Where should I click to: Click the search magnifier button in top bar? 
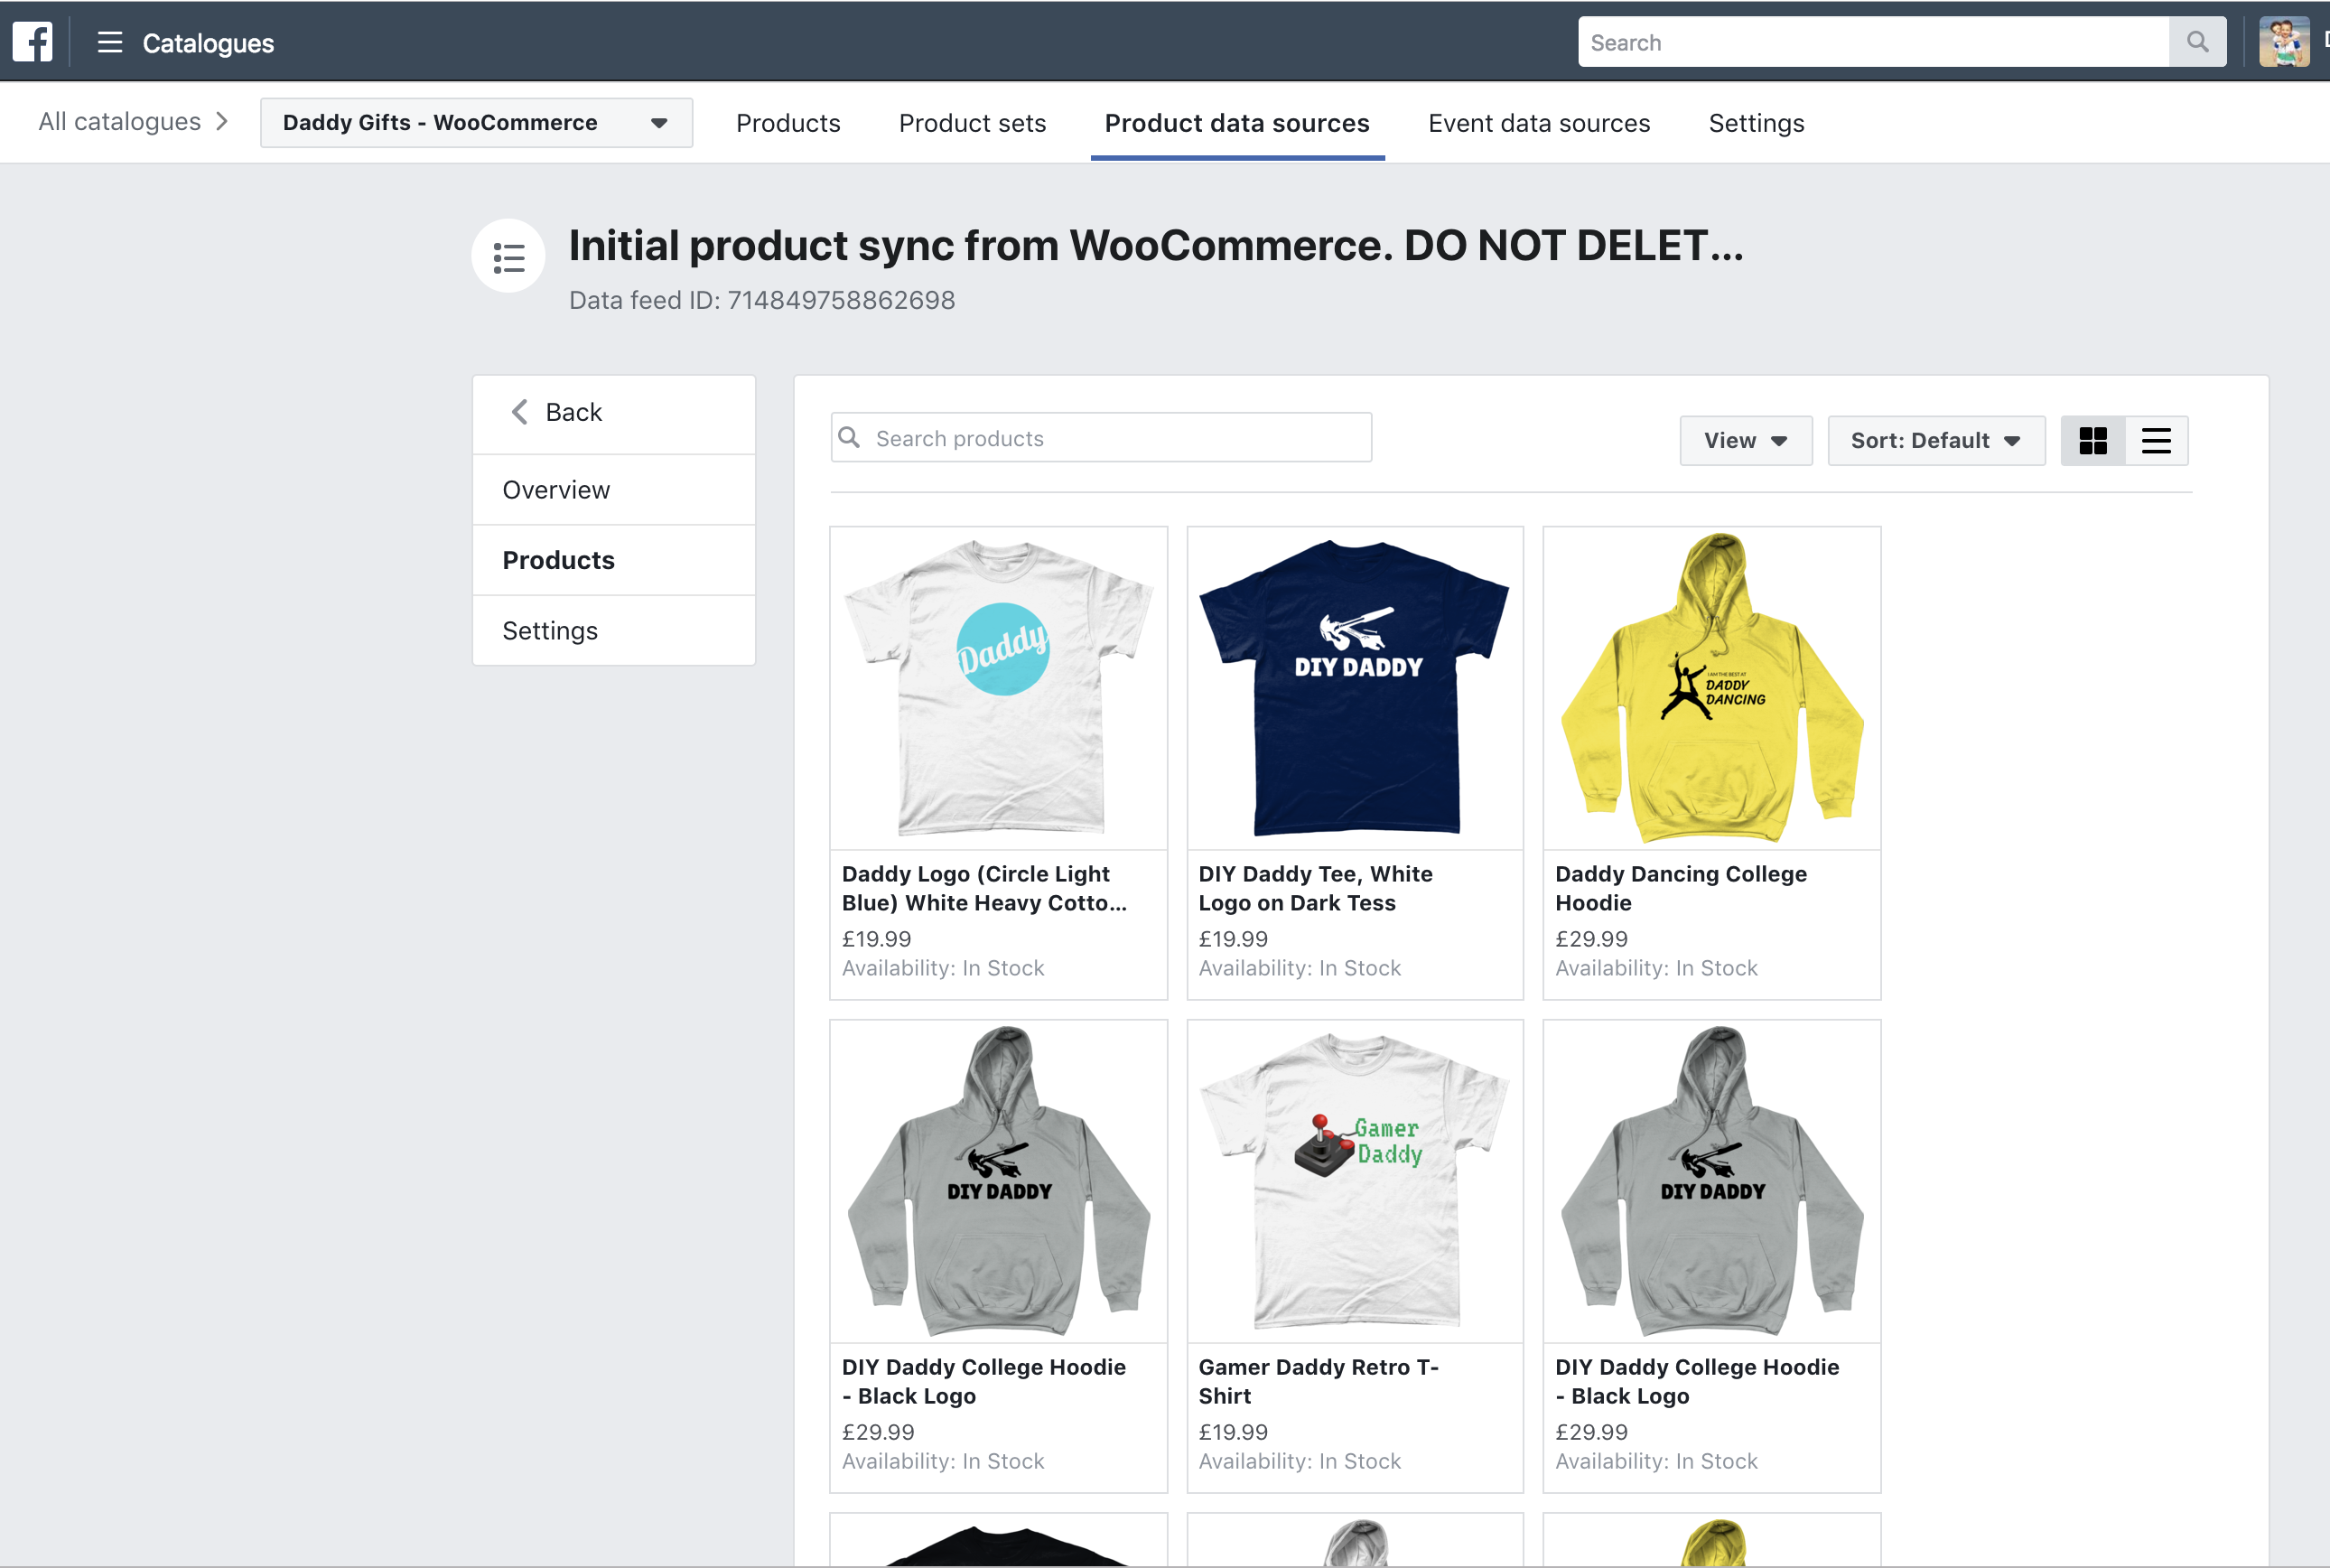2197,42
